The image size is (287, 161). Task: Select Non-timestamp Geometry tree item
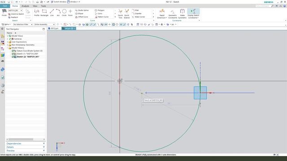23,45
